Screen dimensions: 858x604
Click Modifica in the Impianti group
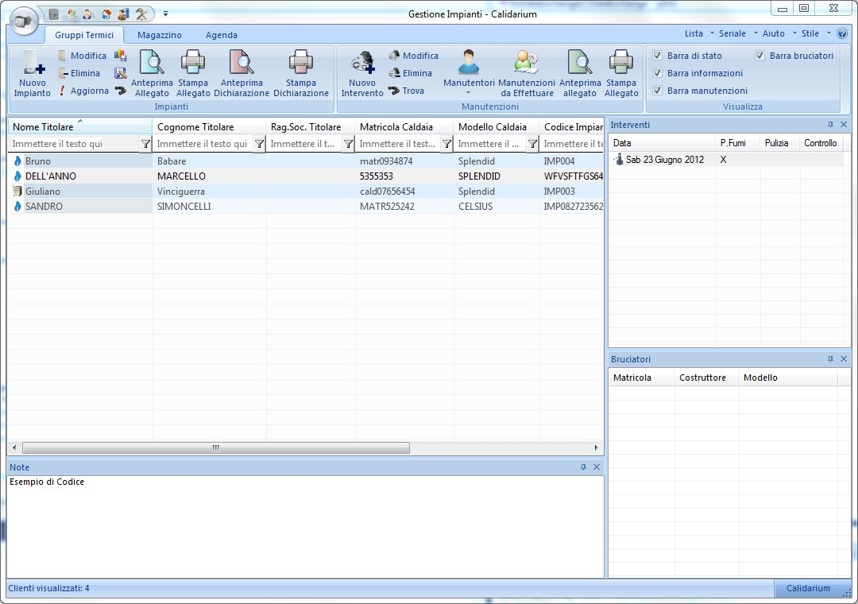click(x=83, y=56)
